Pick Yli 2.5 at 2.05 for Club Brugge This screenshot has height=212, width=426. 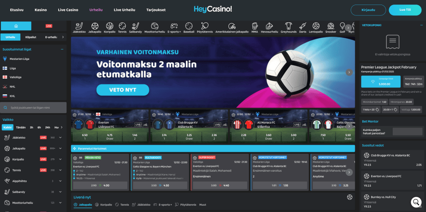(393, 160)
